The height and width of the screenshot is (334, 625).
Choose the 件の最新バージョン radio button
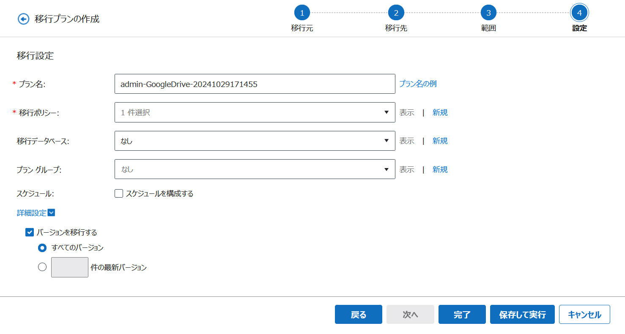point(42,267)
